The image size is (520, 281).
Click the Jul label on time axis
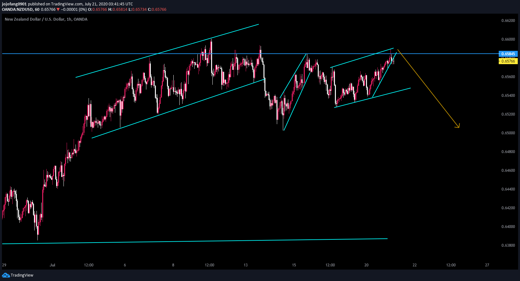(53, 265)
